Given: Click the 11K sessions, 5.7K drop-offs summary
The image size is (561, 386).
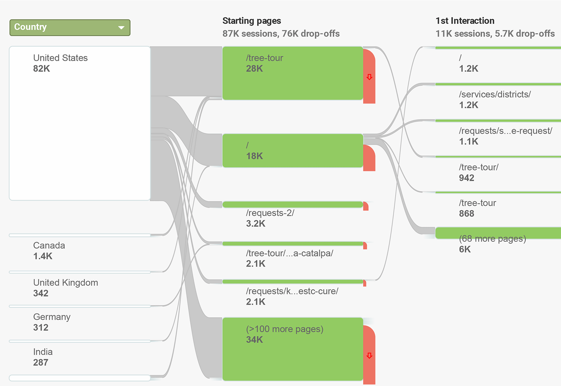Looking at the screenshot, I should pyautogui.click(x=495, y=34).
